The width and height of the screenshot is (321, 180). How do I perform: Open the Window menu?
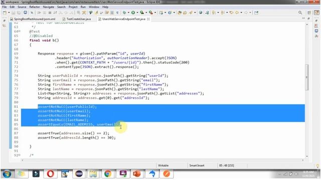tap(94, 7)
